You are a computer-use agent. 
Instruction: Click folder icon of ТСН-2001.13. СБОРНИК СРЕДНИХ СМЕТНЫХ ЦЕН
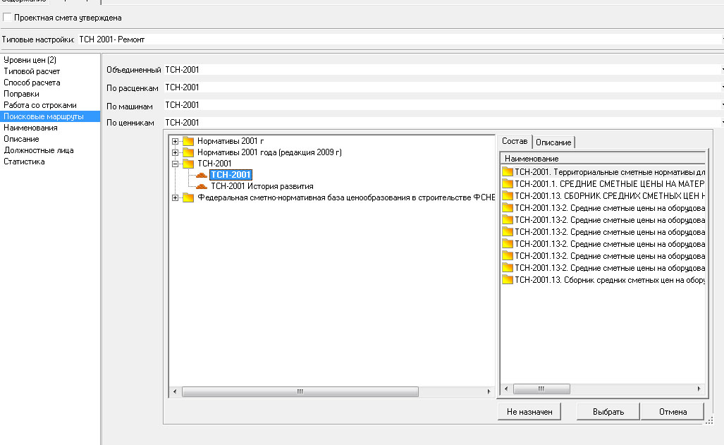point(508,196)
